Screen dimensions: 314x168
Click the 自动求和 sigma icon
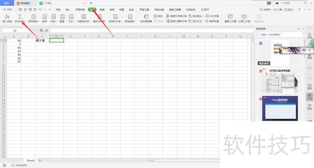click(20, 16)
